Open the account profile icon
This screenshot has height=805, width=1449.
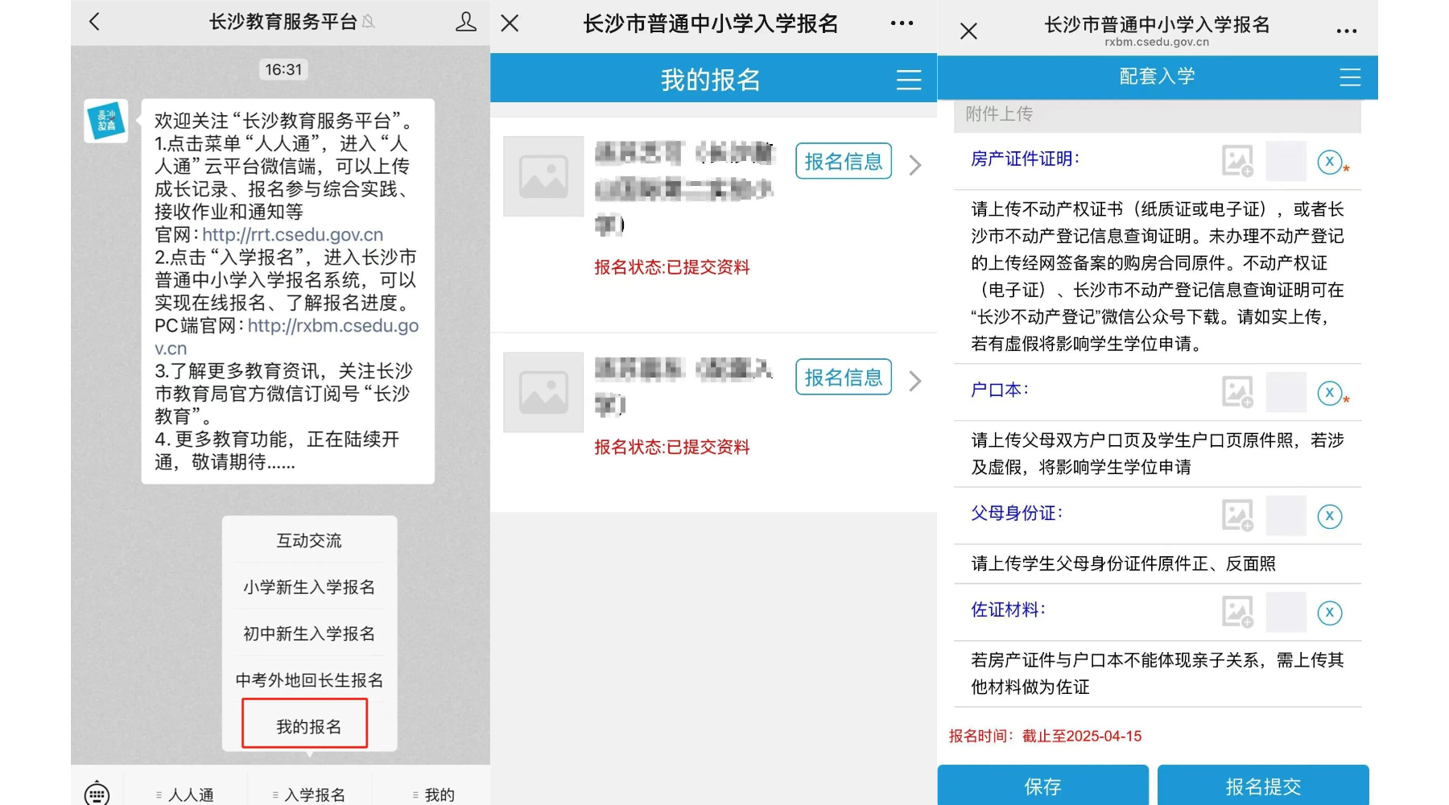[465, 22]
